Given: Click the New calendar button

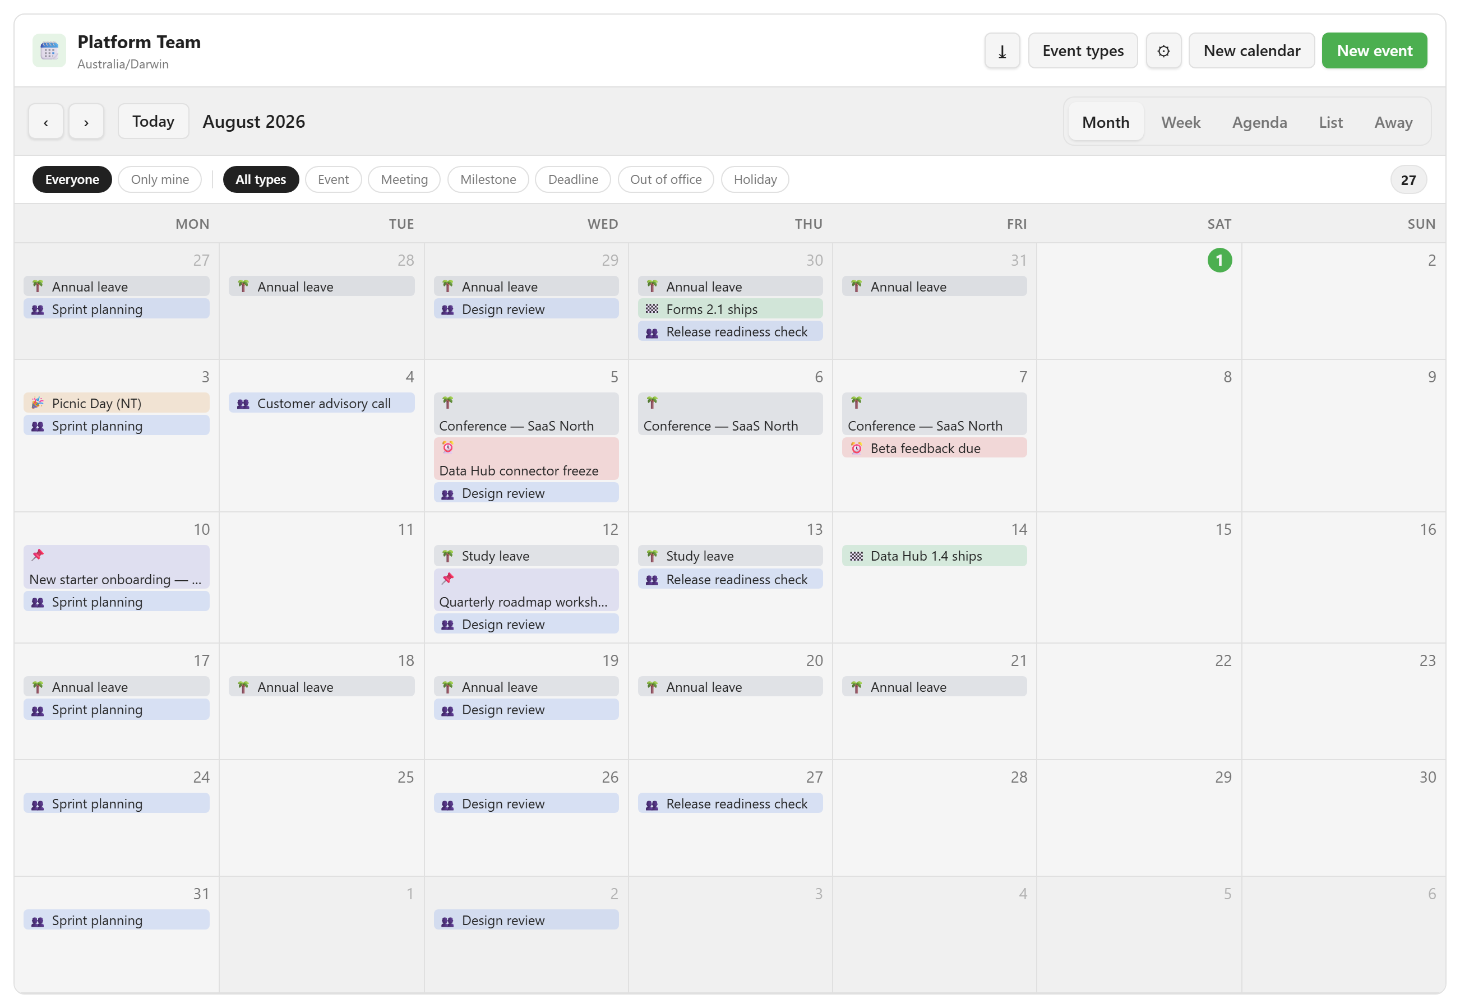Looking at the screenshot, I should [x=1251, y=50].
